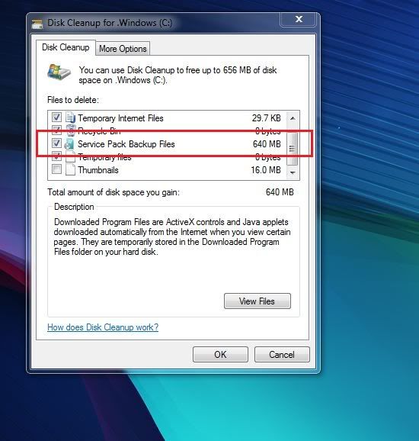419x441 pixels.
Task: Select the Thumbnails file icon
Action: 71,169
